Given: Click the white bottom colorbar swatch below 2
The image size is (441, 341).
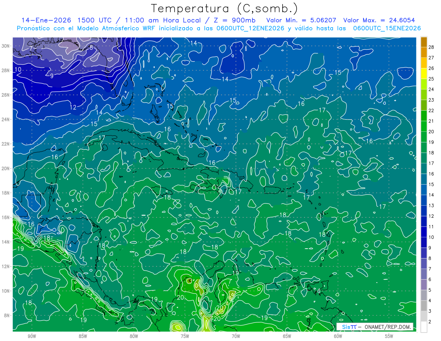Looking at the screenshot, I should pyautogui.click(x=424, y=327).
